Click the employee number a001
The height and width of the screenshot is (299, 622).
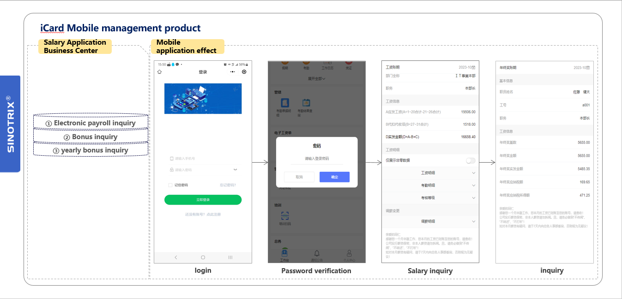coord(586,105)
